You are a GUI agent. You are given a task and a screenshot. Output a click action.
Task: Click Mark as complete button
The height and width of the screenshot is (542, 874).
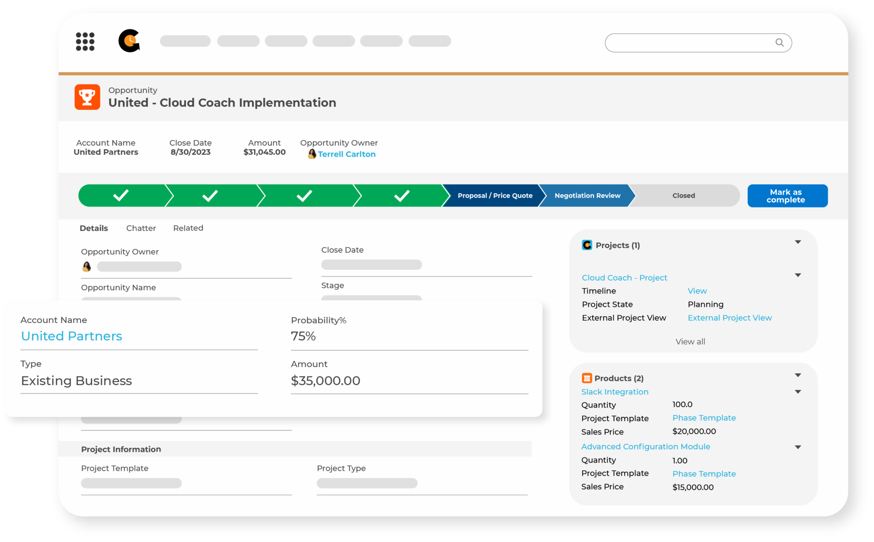point(787,196)
